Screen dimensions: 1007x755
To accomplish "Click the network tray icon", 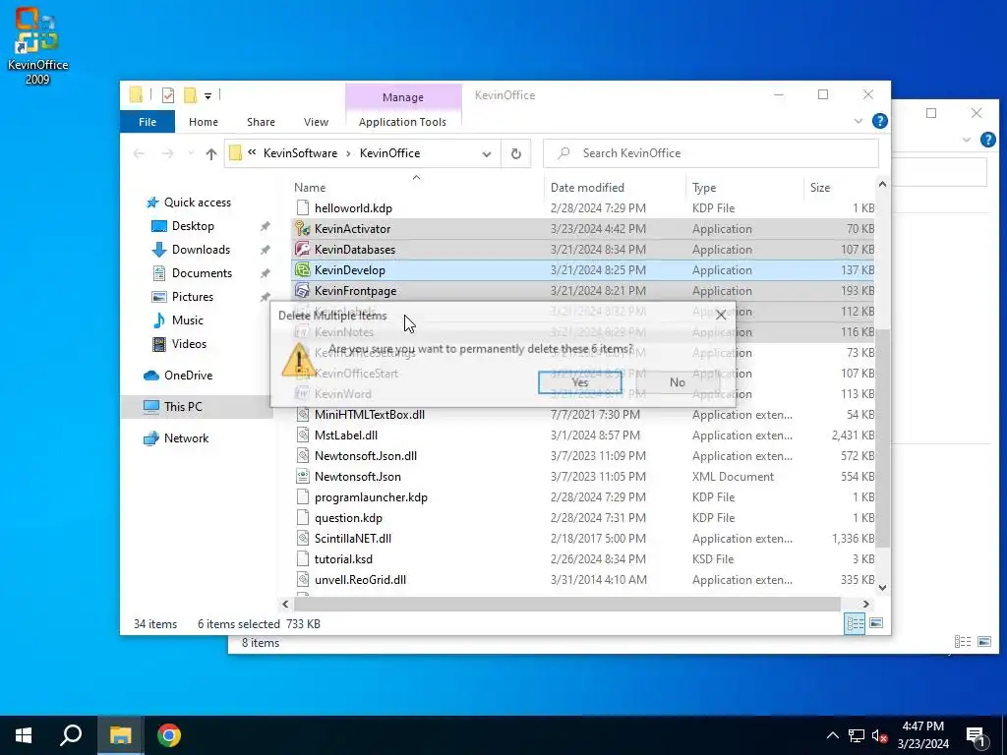I will (857, 735).
